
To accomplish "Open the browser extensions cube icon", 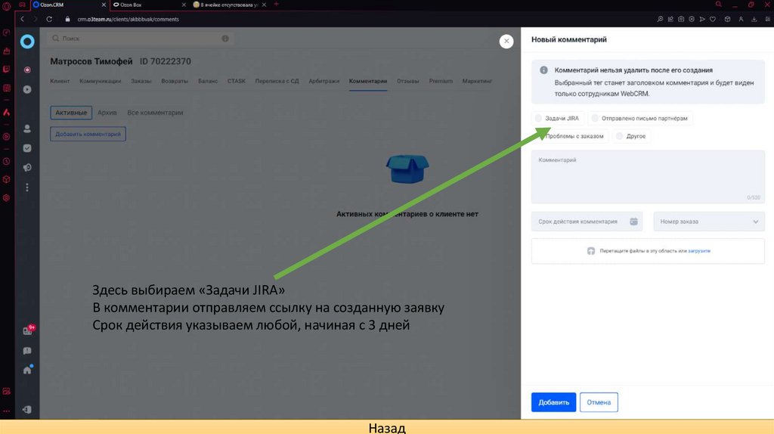I will [x=728, y=19].
